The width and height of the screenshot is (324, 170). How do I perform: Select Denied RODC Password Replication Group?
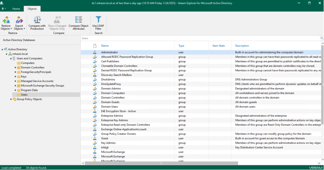point(201,70)
